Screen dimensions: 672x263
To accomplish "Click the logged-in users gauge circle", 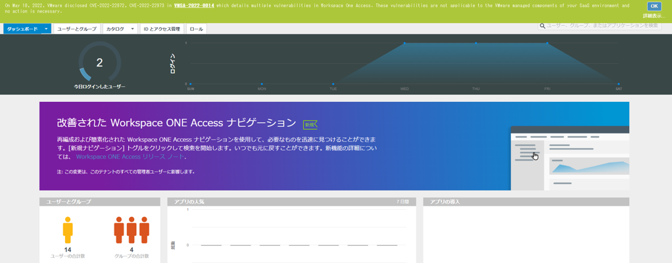I will point(99,63).
